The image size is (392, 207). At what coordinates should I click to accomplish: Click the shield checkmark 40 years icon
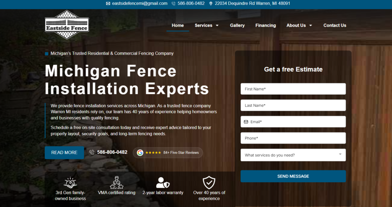(209, 183)
